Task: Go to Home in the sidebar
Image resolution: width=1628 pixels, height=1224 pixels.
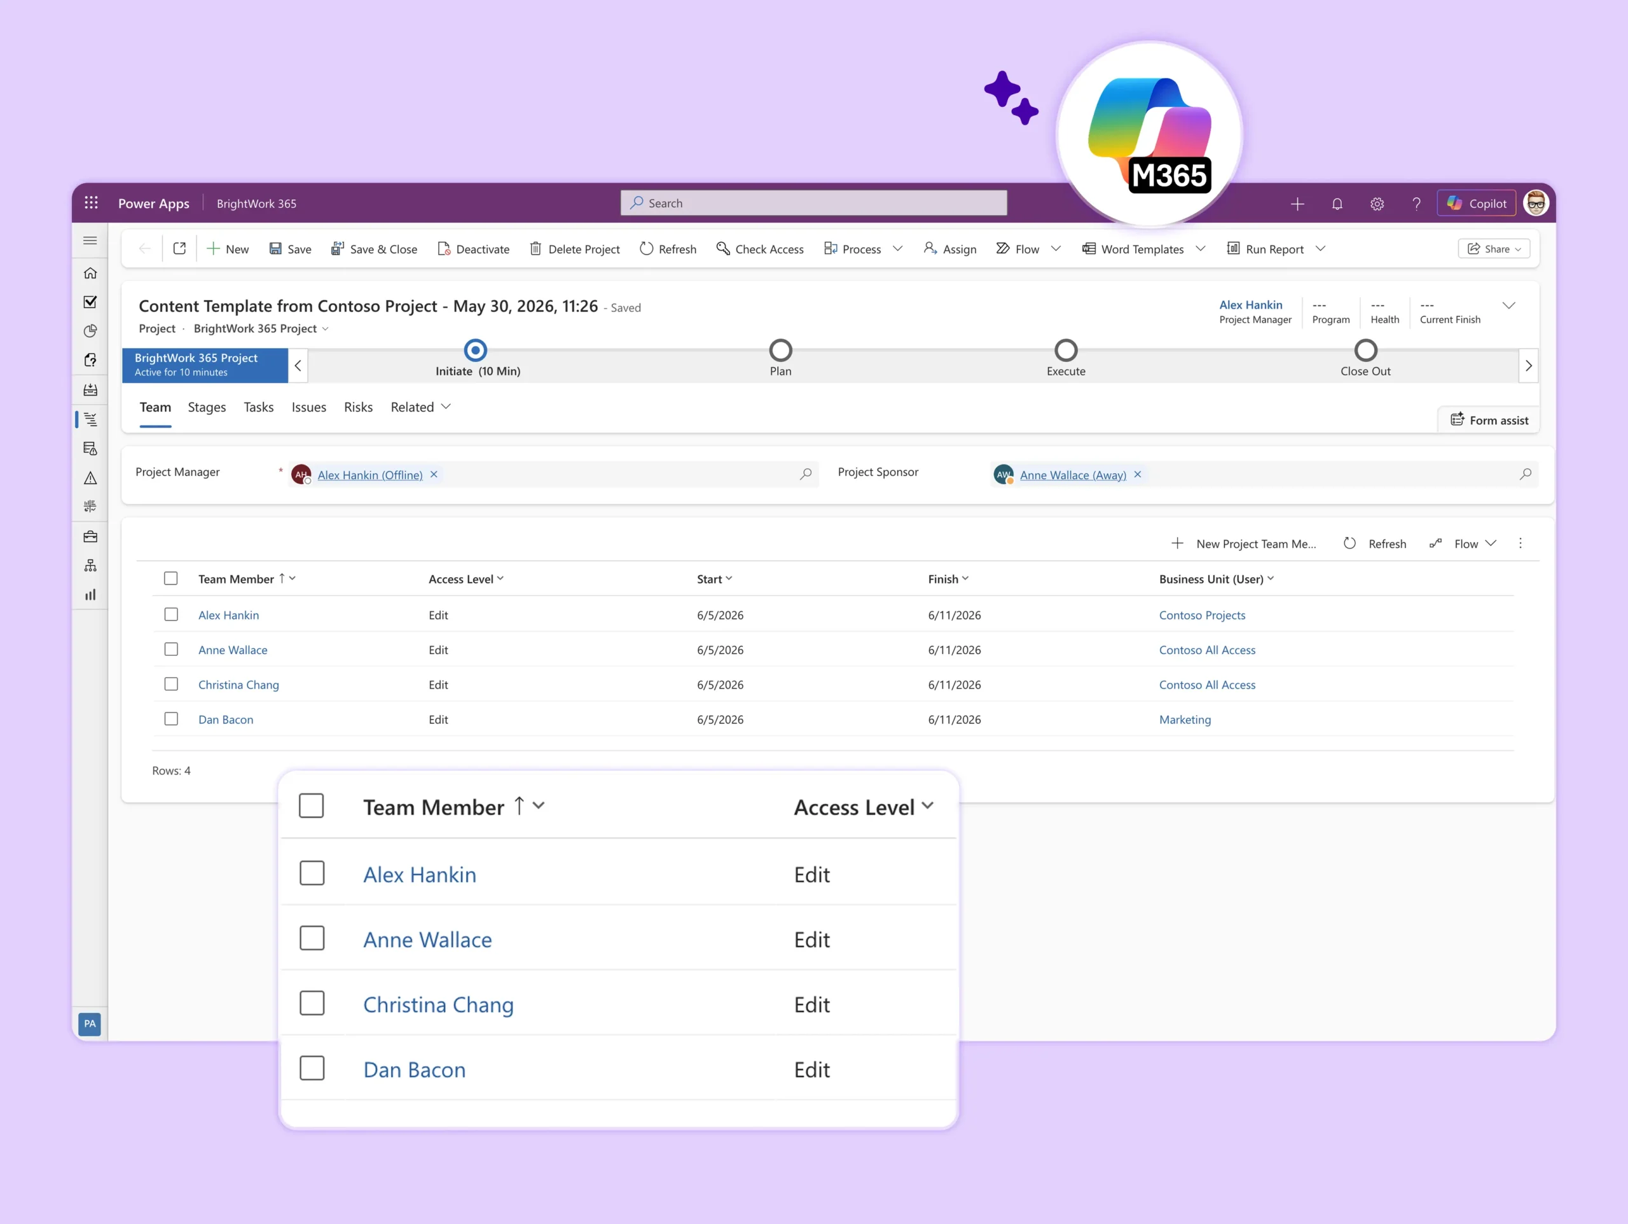Action: 90,273
